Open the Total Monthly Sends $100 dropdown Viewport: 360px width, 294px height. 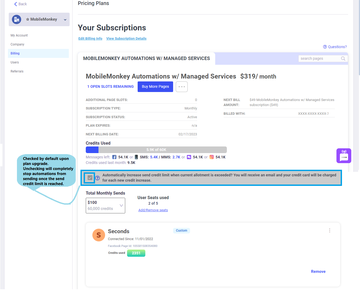point(105,205)
